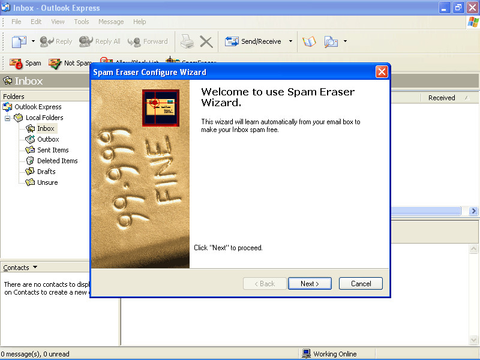This screenshot has width=480, height=360.
Task: Select the Outbox folder
Action: click(x=48, y=139)
